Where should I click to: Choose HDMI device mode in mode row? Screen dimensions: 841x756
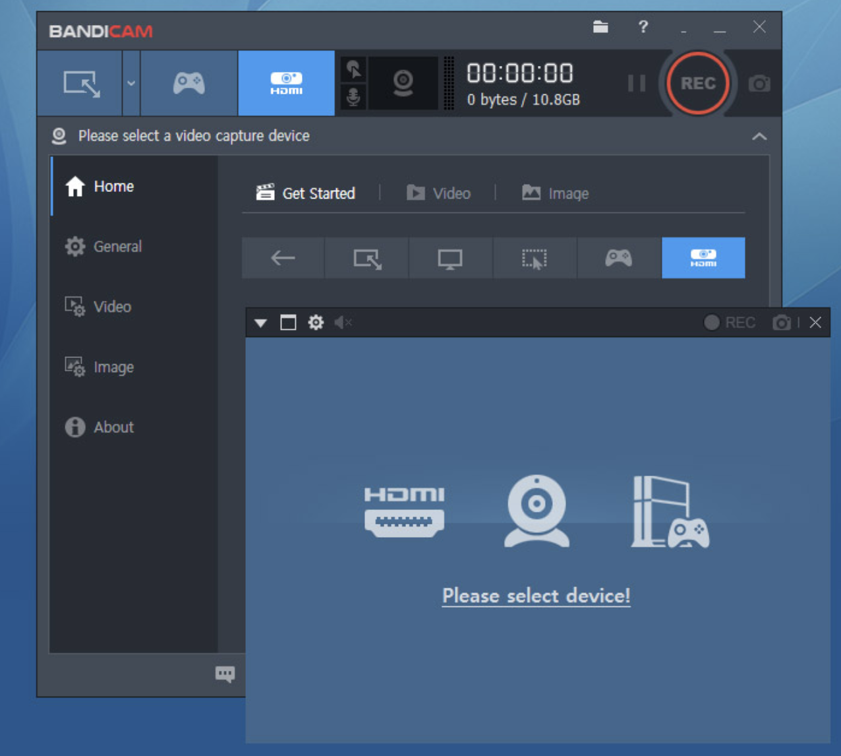703,258
